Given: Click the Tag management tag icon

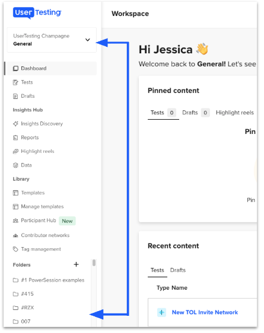Looking at the screenshot, I should tap(15, 249).
